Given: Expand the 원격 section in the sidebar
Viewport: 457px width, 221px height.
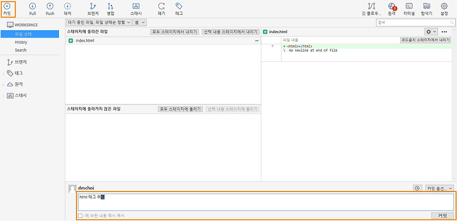Looking at the screenshot, I should pos(3,84).
